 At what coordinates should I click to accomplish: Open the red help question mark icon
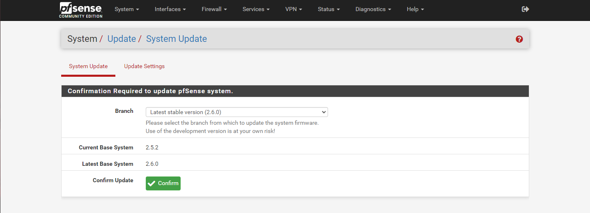519,39
